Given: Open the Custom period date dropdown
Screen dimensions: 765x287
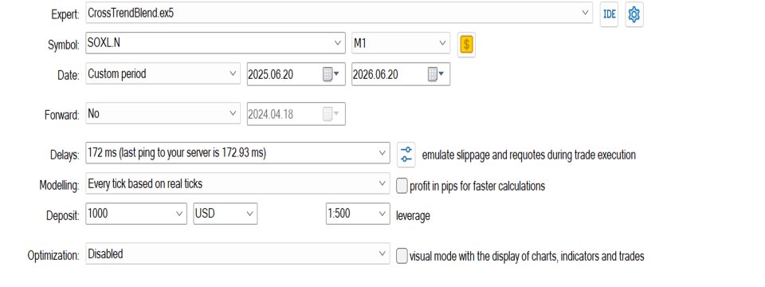Looking at the screenshot, I should click(163, 73).
